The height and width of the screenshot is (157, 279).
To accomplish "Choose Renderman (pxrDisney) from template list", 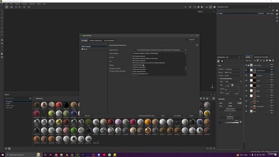I will coord(139,67).
